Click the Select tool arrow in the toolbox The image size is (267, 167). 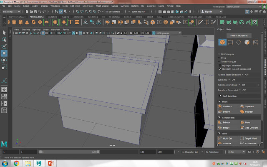[4, 32]
